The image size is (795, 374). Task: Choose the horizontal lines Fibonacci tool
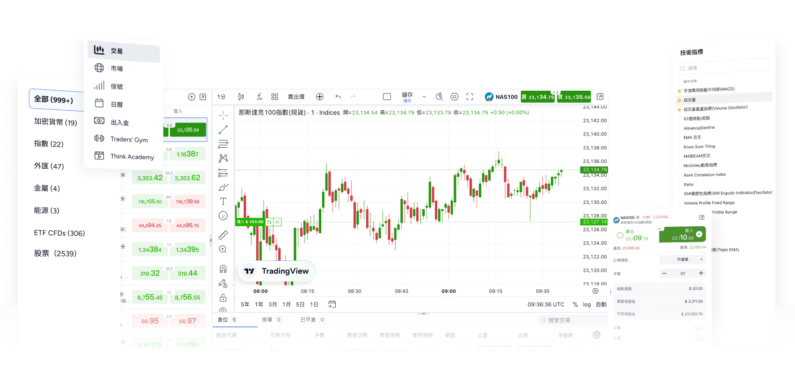pyautogui.click(x=223, y=144)
